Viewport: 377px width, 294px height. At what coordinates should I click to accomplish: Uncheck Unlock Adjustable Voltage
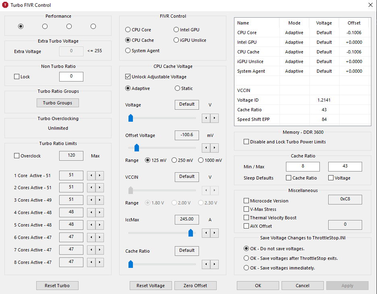pos(128,77)
